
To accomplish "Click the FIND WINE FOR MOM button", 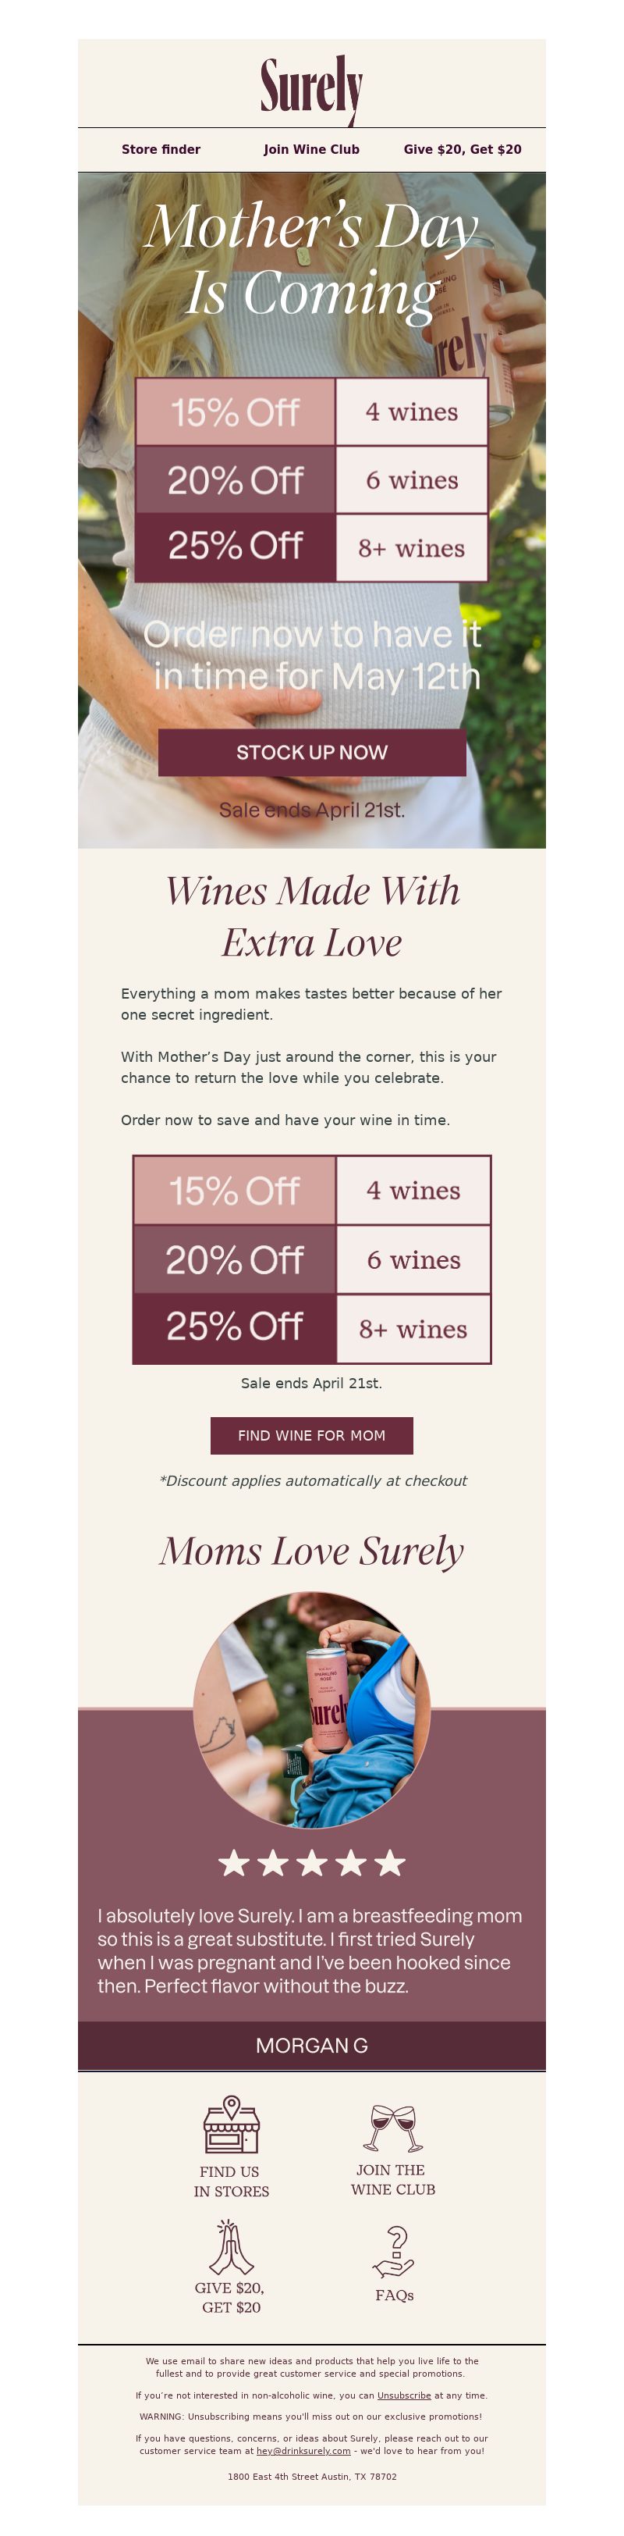I will coord(312,1435).
